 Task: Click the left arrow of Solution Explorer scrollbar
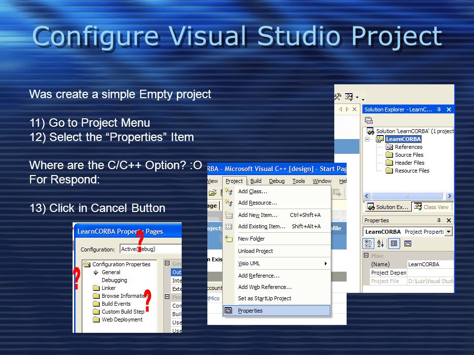367,196
